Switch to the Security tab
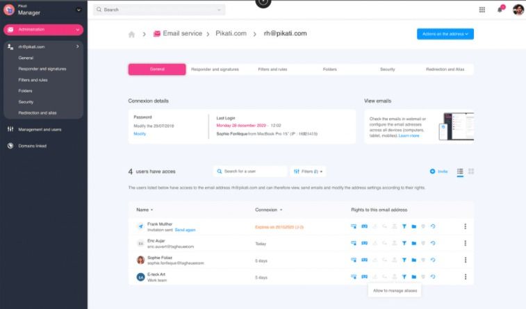This screenshot has width=526, height=309. pyautogui.click(x=388, y=69)
